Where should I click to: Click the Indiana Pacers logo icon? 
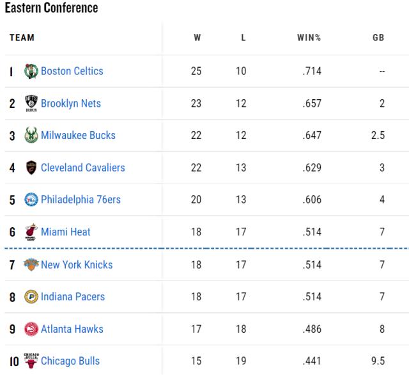click(31, 297)
